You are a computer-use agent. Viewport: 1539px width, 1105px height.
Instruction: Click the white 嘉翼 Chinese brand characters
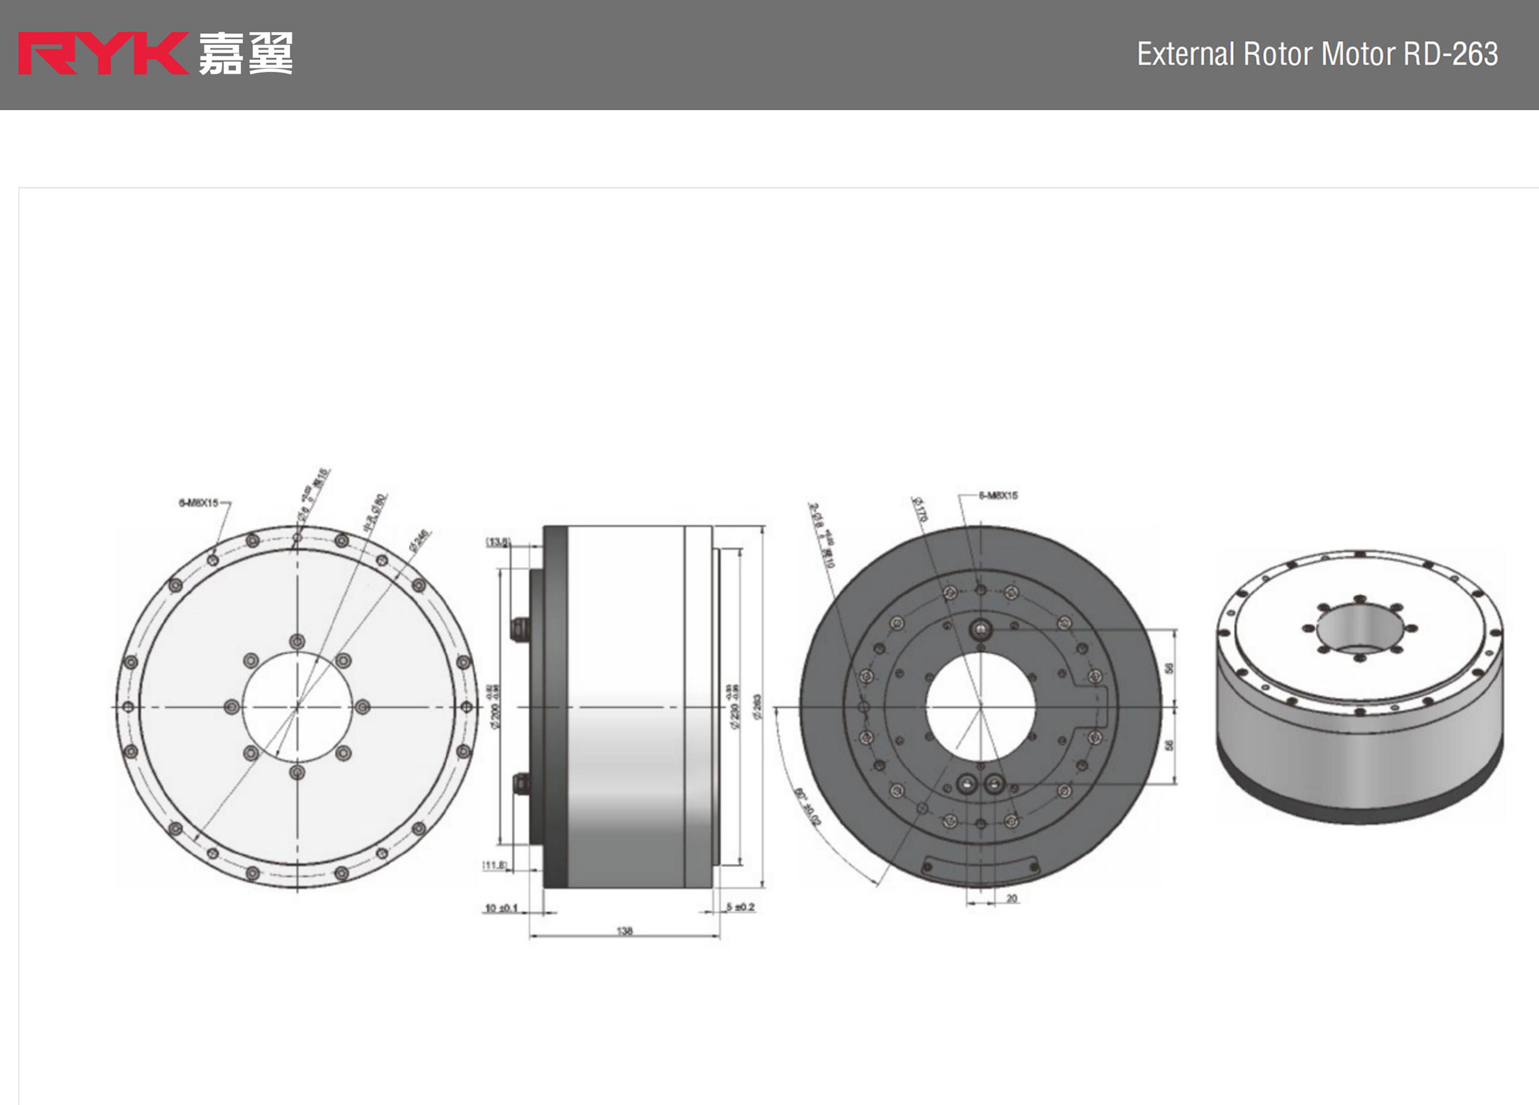pos(246,53)
